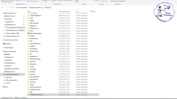Screen dimensions: 177x99
Task: Select the Provisioning folder name
Action: [34, 51]
